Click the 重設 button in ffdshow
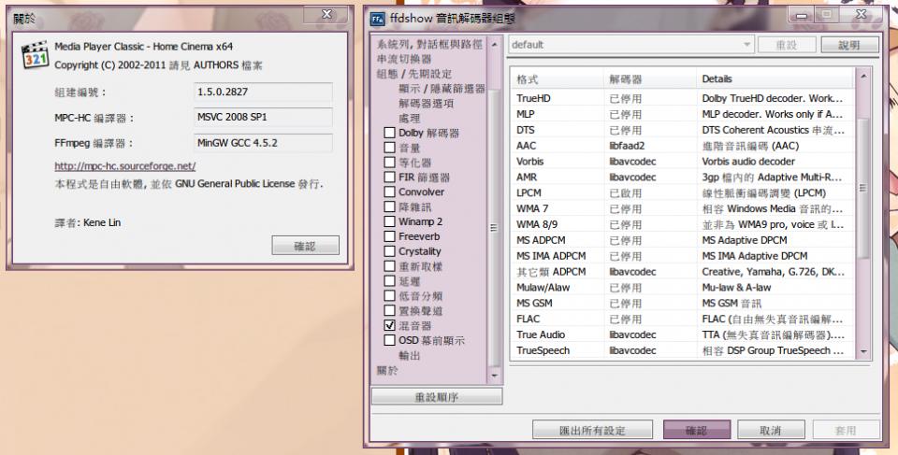 787,45
